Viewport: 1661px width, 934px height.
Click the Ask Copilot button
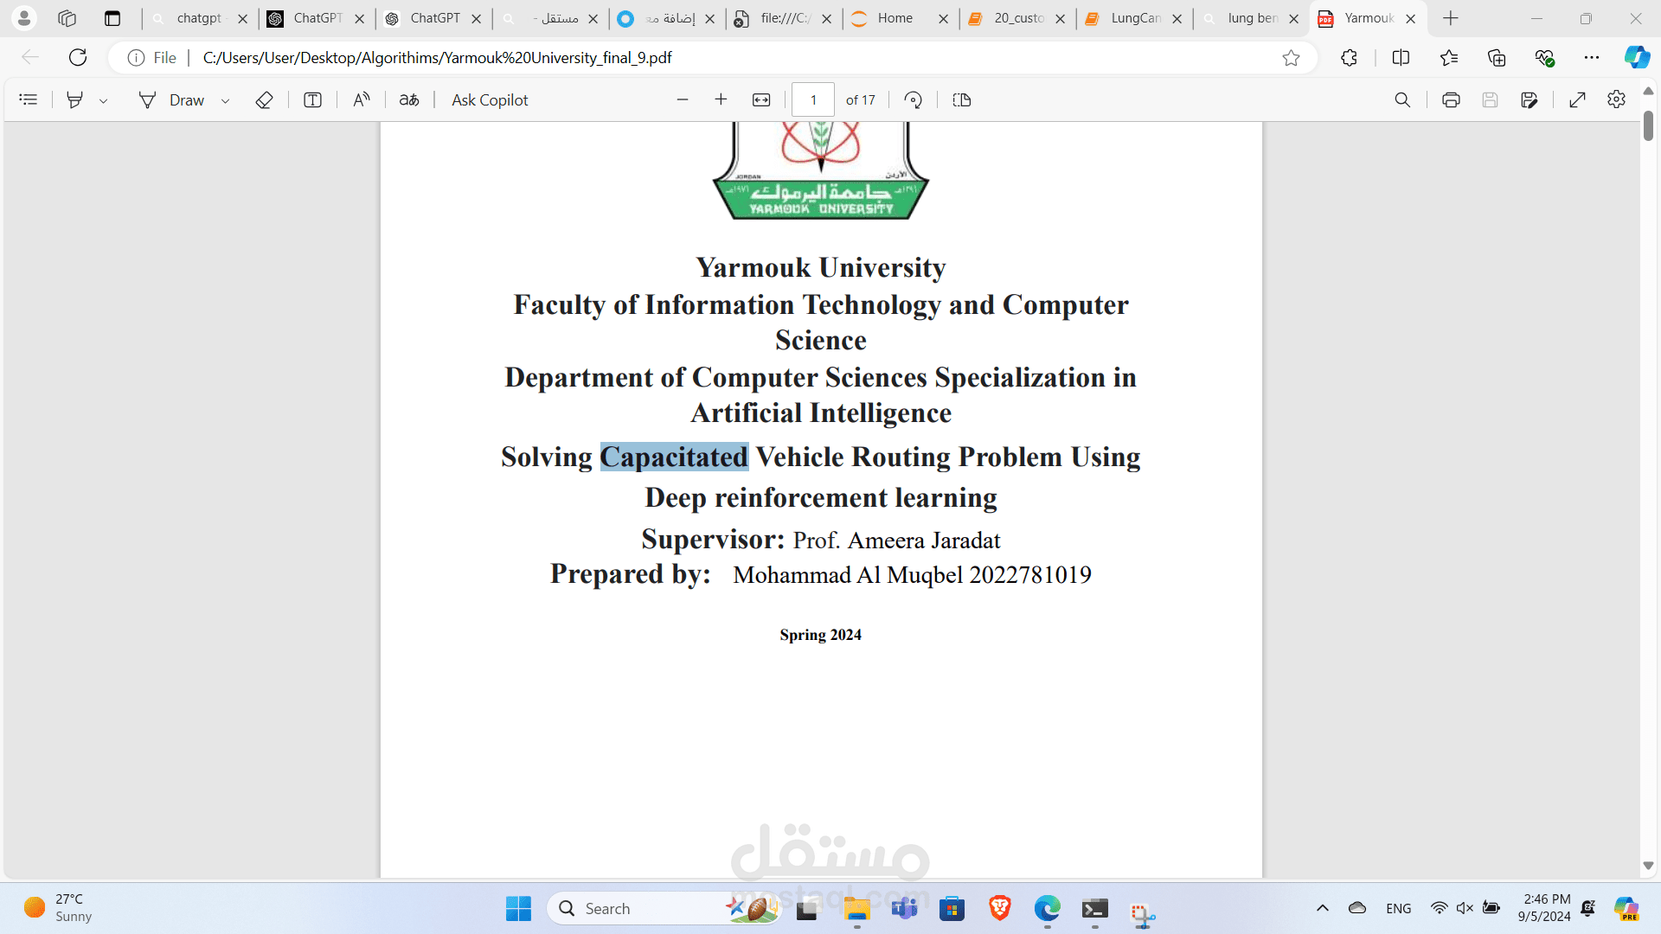[x=490, y=100]
